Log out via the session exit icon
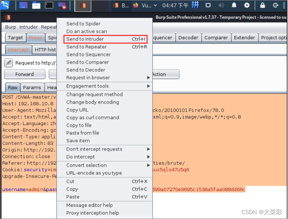 point(275,5)
